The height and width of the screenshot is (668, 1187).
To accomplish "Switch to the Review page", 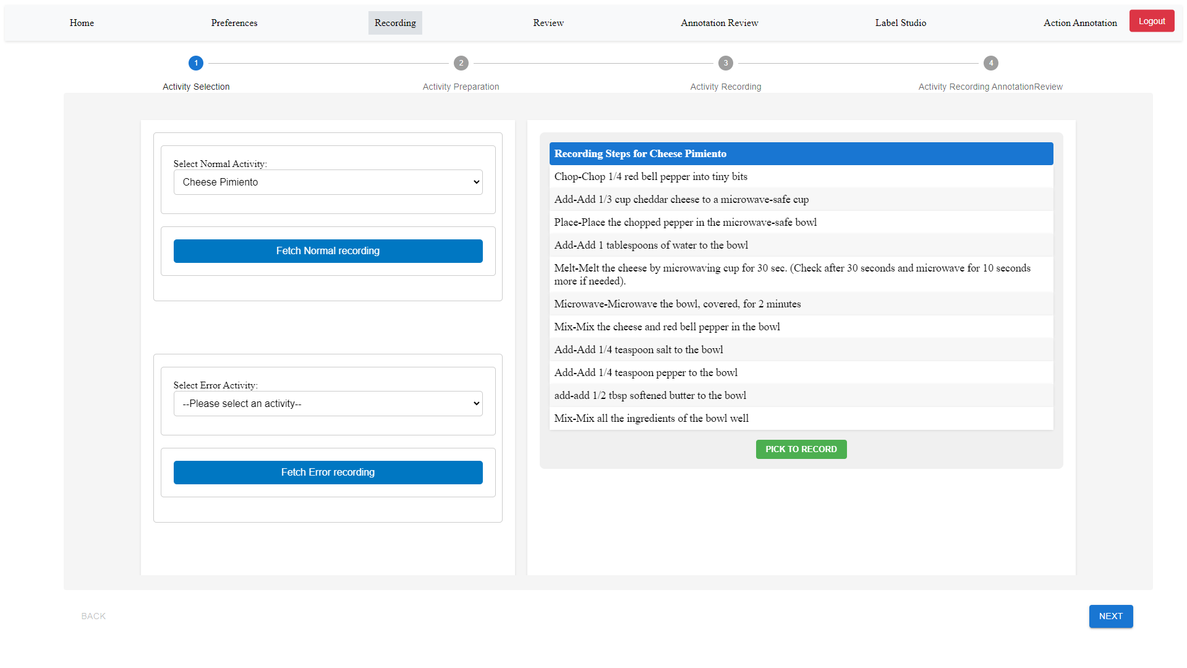I will click(548, 23).
